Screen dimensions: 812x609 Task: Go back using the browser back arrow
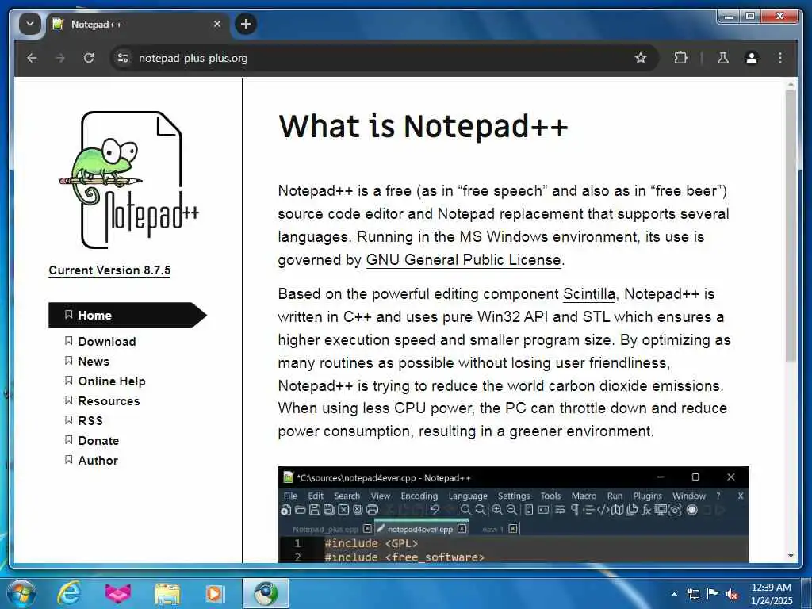32,58
